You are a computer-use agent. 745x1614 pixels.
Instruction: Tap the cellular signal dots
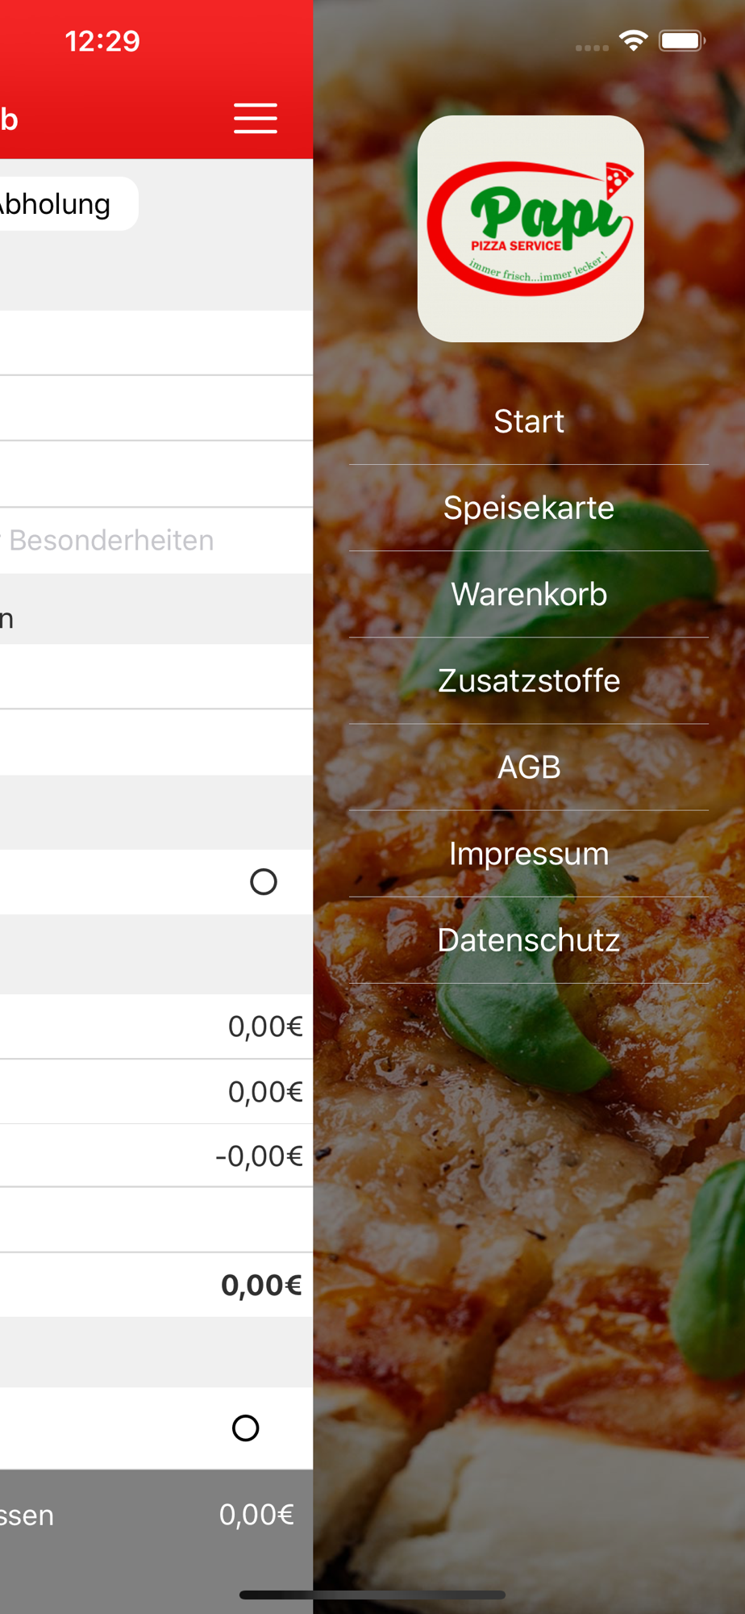(x=592, y=48)
